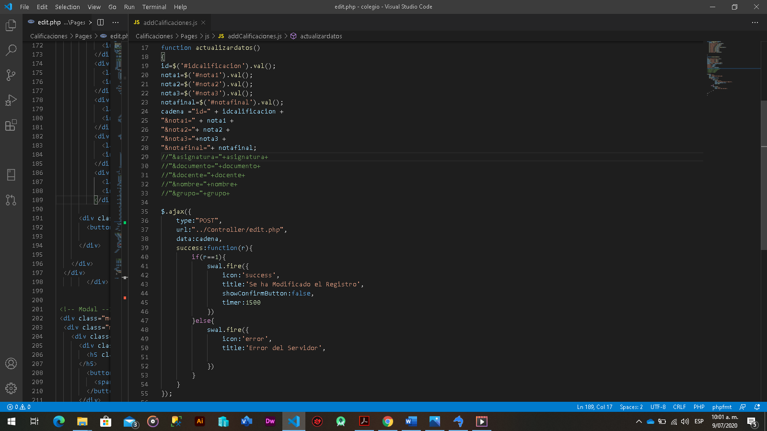Click addCalificaciones.js breadcrumb

coord(250,36)
